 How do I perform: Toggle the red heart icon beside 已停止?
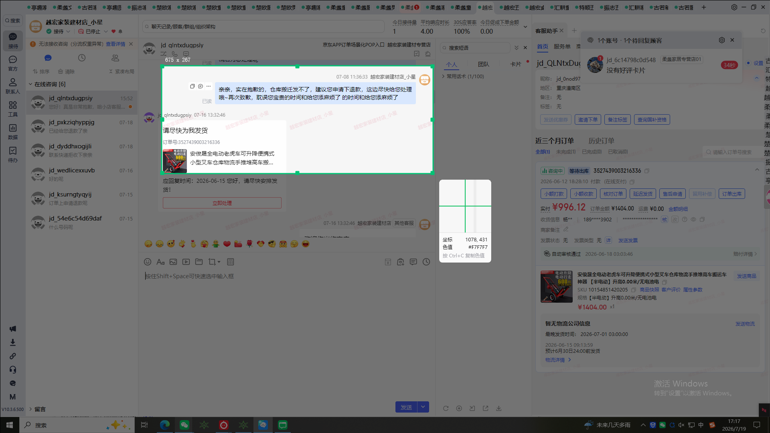click(x=113, y=31)
